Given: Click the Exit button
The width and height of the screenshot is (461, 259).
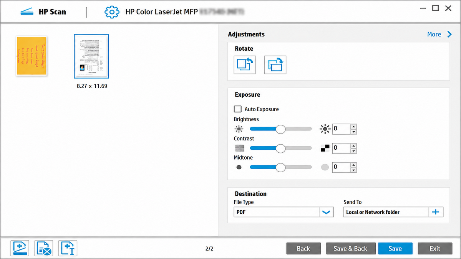Looking at the screenshot, I should [x=435, y=248].
